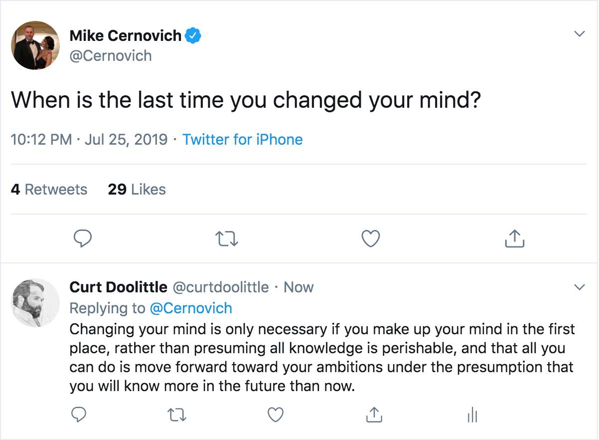This screenshot has height=440, width=599.
Task: Open @Cernovich mention in Replying to line
Action: tap(191, 308)
